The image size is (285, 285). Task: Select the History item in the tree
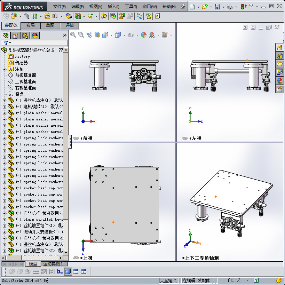click(22, 56)
